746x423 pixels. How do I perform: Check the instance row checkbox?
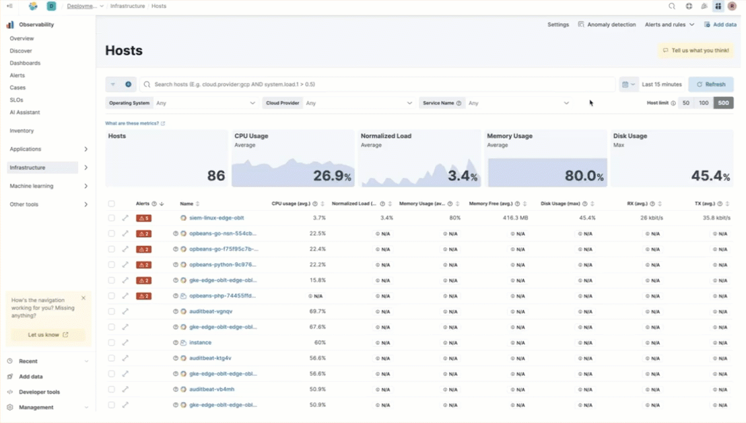[111, 343]
